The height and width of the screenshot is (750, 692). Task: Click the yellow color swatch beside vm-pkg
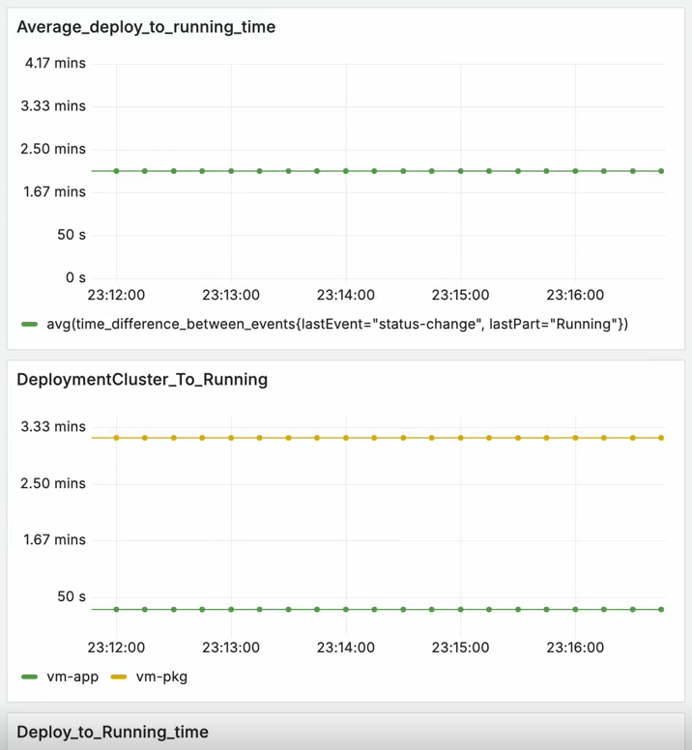pos(120,677)
